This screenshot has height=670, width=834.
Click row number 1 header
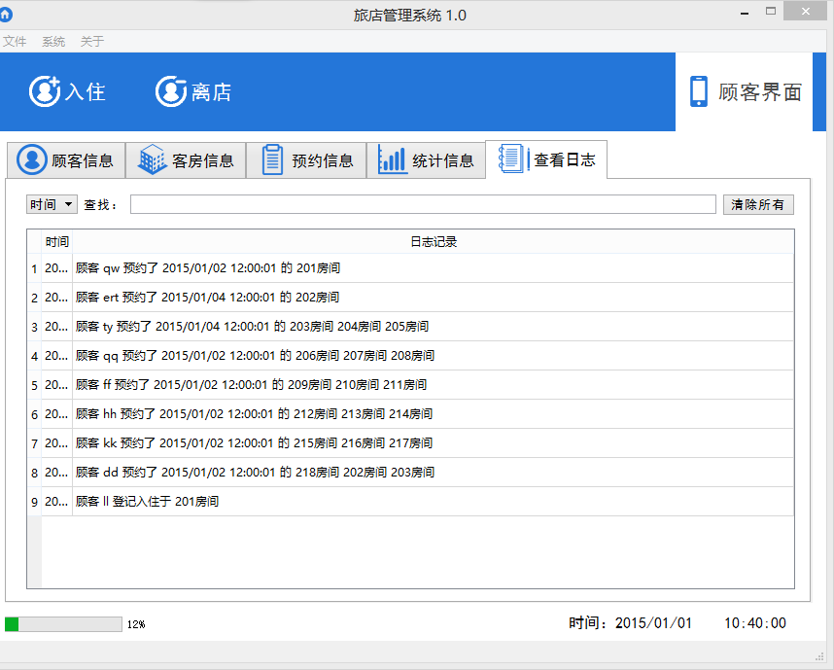coord(35,268)
